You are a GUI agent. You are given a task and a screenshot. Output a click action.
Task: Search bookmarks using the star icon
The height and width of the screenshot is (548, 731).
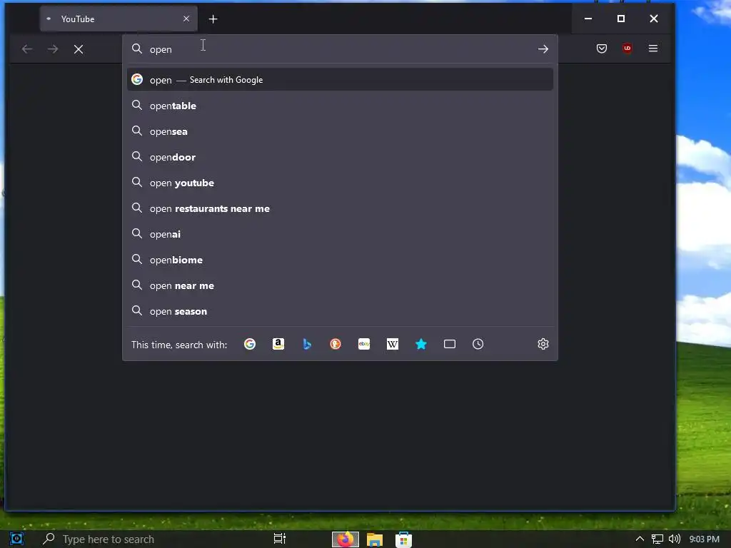pos(421,345)
